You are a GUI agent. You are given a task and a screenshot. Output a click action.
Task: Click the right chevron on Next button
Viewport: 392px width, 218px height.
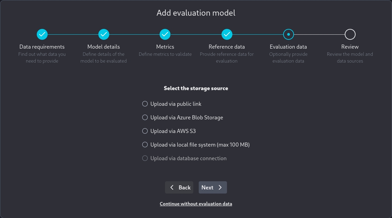(220, 187)
